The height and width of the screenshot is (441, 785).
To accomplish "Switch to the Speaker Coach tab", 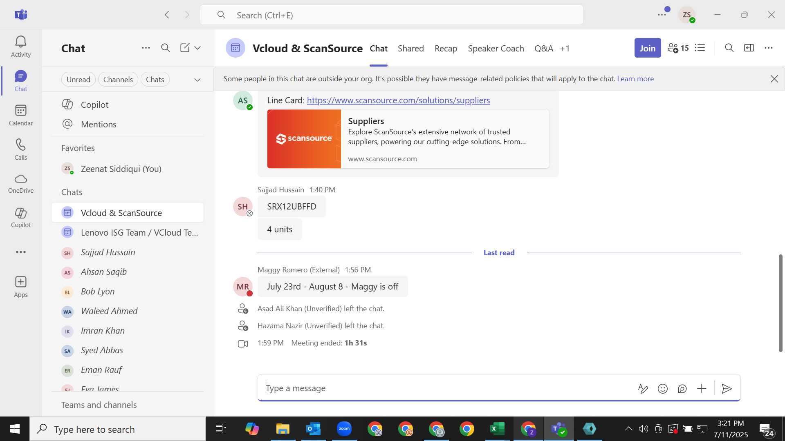I will (496, 49).
